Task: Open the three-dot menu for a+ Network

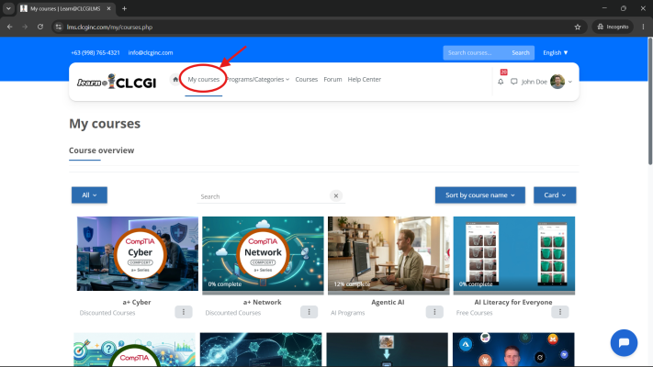Action: coord(309,312)
